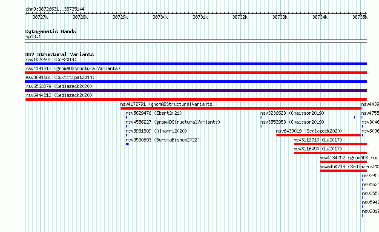The image size is (379, 232).
Task: Click the truncated nsv5947 label at right edge
Action: point(370,202)
